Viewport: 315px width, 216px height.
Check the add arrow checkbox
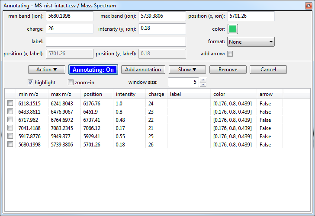click(230, 54)
